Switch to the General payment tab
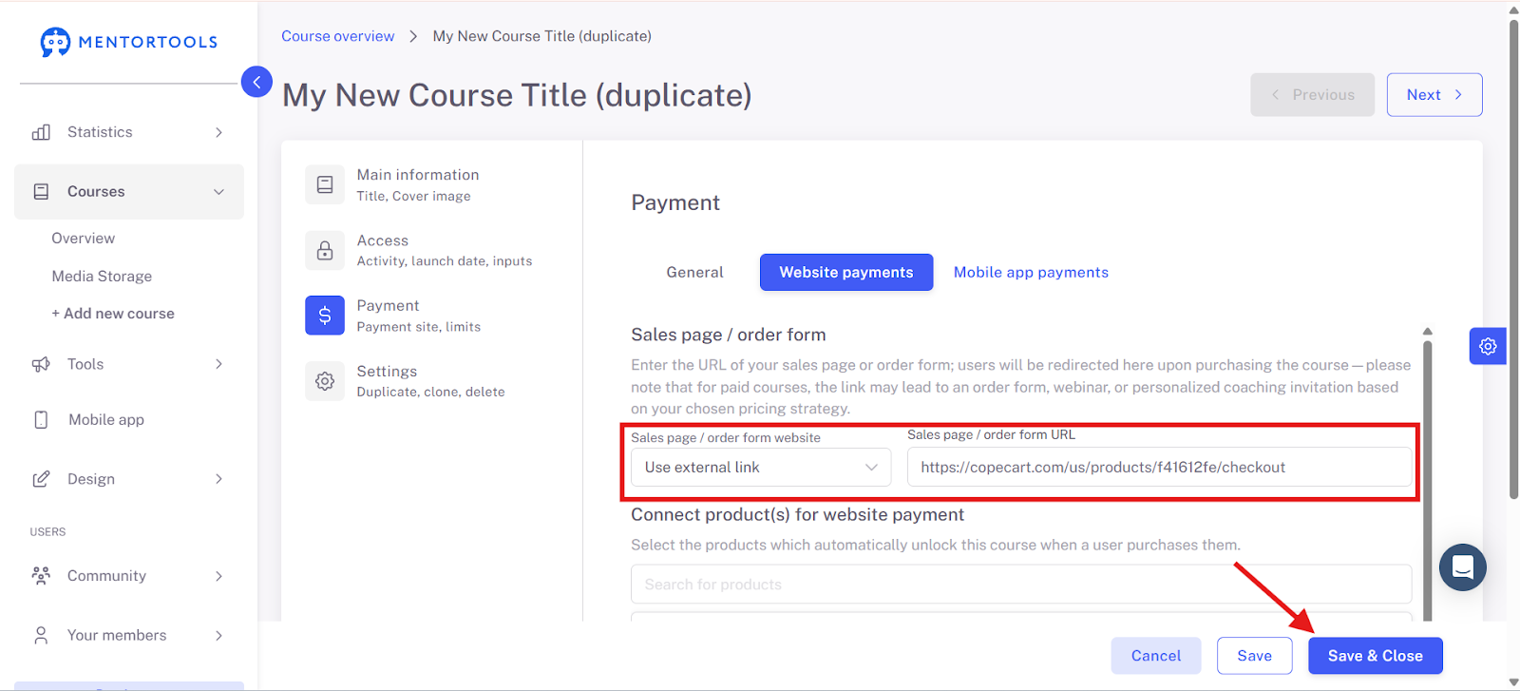This screenshot has width=1520, height=691. (x=694, y=273)
